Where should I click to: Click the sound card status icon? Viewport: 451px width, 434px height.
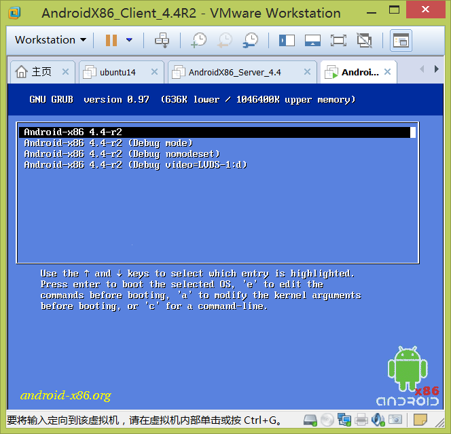(378, 420)
